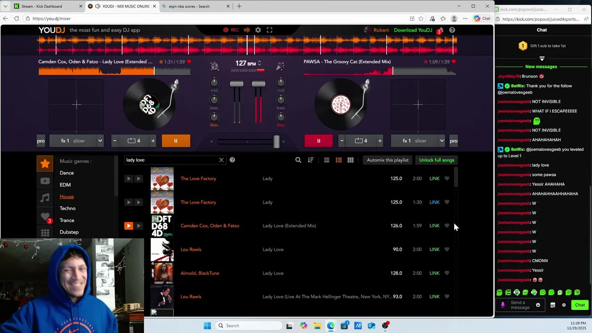Open the music note library in sidebar
This screenshot has height=333, width=592.
coord(45,198)
